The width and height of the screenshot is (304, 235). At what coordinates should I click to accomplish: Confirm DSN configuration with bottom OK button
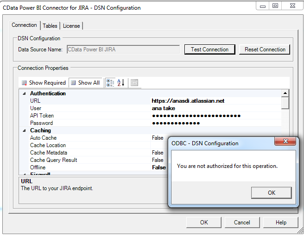coord(204,223)
